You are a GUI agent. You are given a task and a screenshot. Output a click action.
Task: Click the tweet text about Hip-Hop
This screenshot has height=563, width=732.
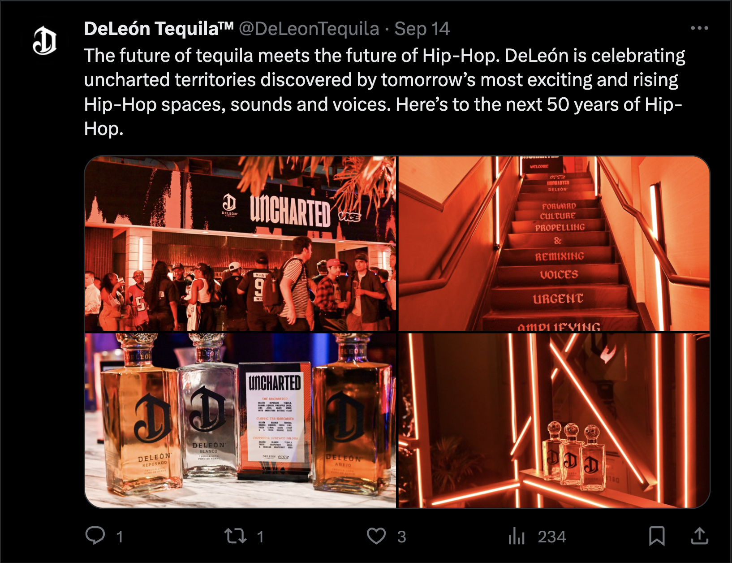coord(384,92)
